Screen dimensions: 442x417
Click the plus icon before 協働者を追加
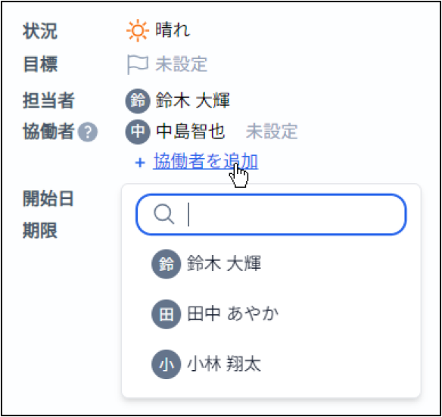[140, 163]
